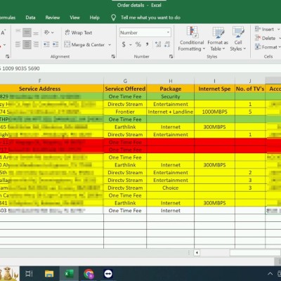Click Merge & Center

[84, 44]
